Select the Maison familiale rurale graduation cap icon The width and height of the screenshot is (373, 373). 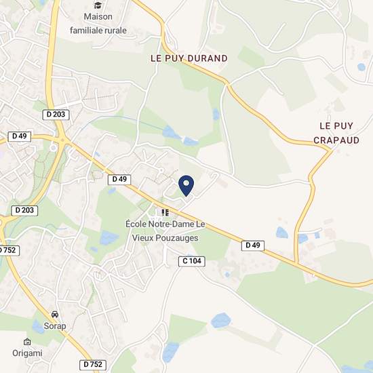(x=98, y=5)
